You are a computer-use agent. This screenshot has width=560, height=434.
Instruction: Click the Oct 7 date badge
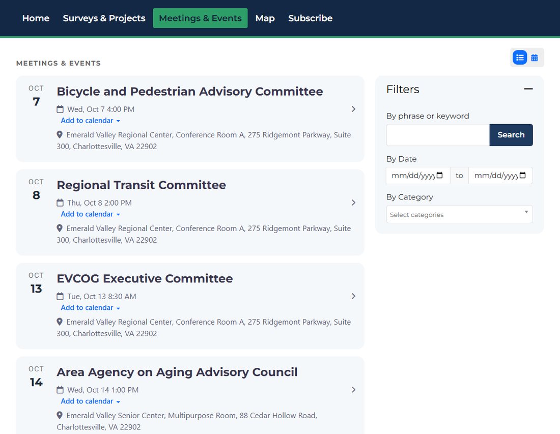pos(36,96)
